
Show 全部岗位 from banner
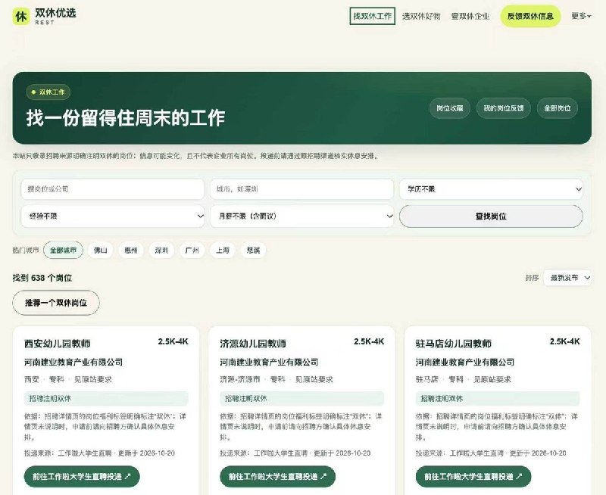click(558, 108)
